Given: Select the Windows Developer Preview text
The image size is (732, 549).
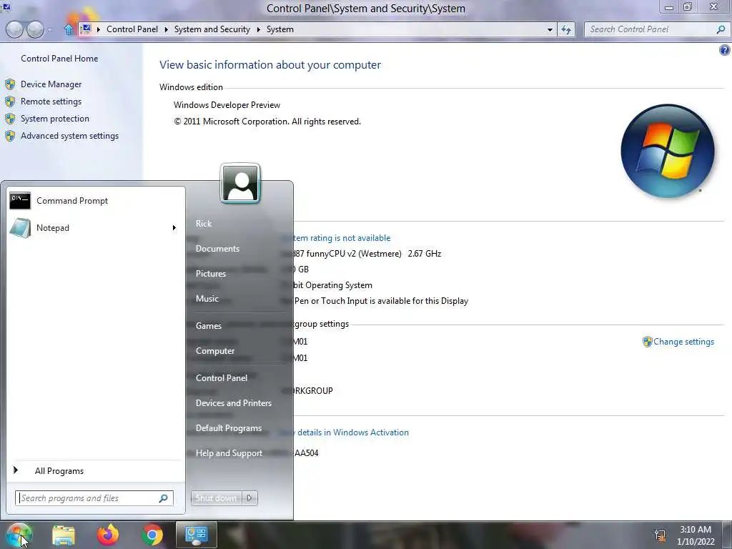Looking at the screenshot, I should tap(227, 105).
